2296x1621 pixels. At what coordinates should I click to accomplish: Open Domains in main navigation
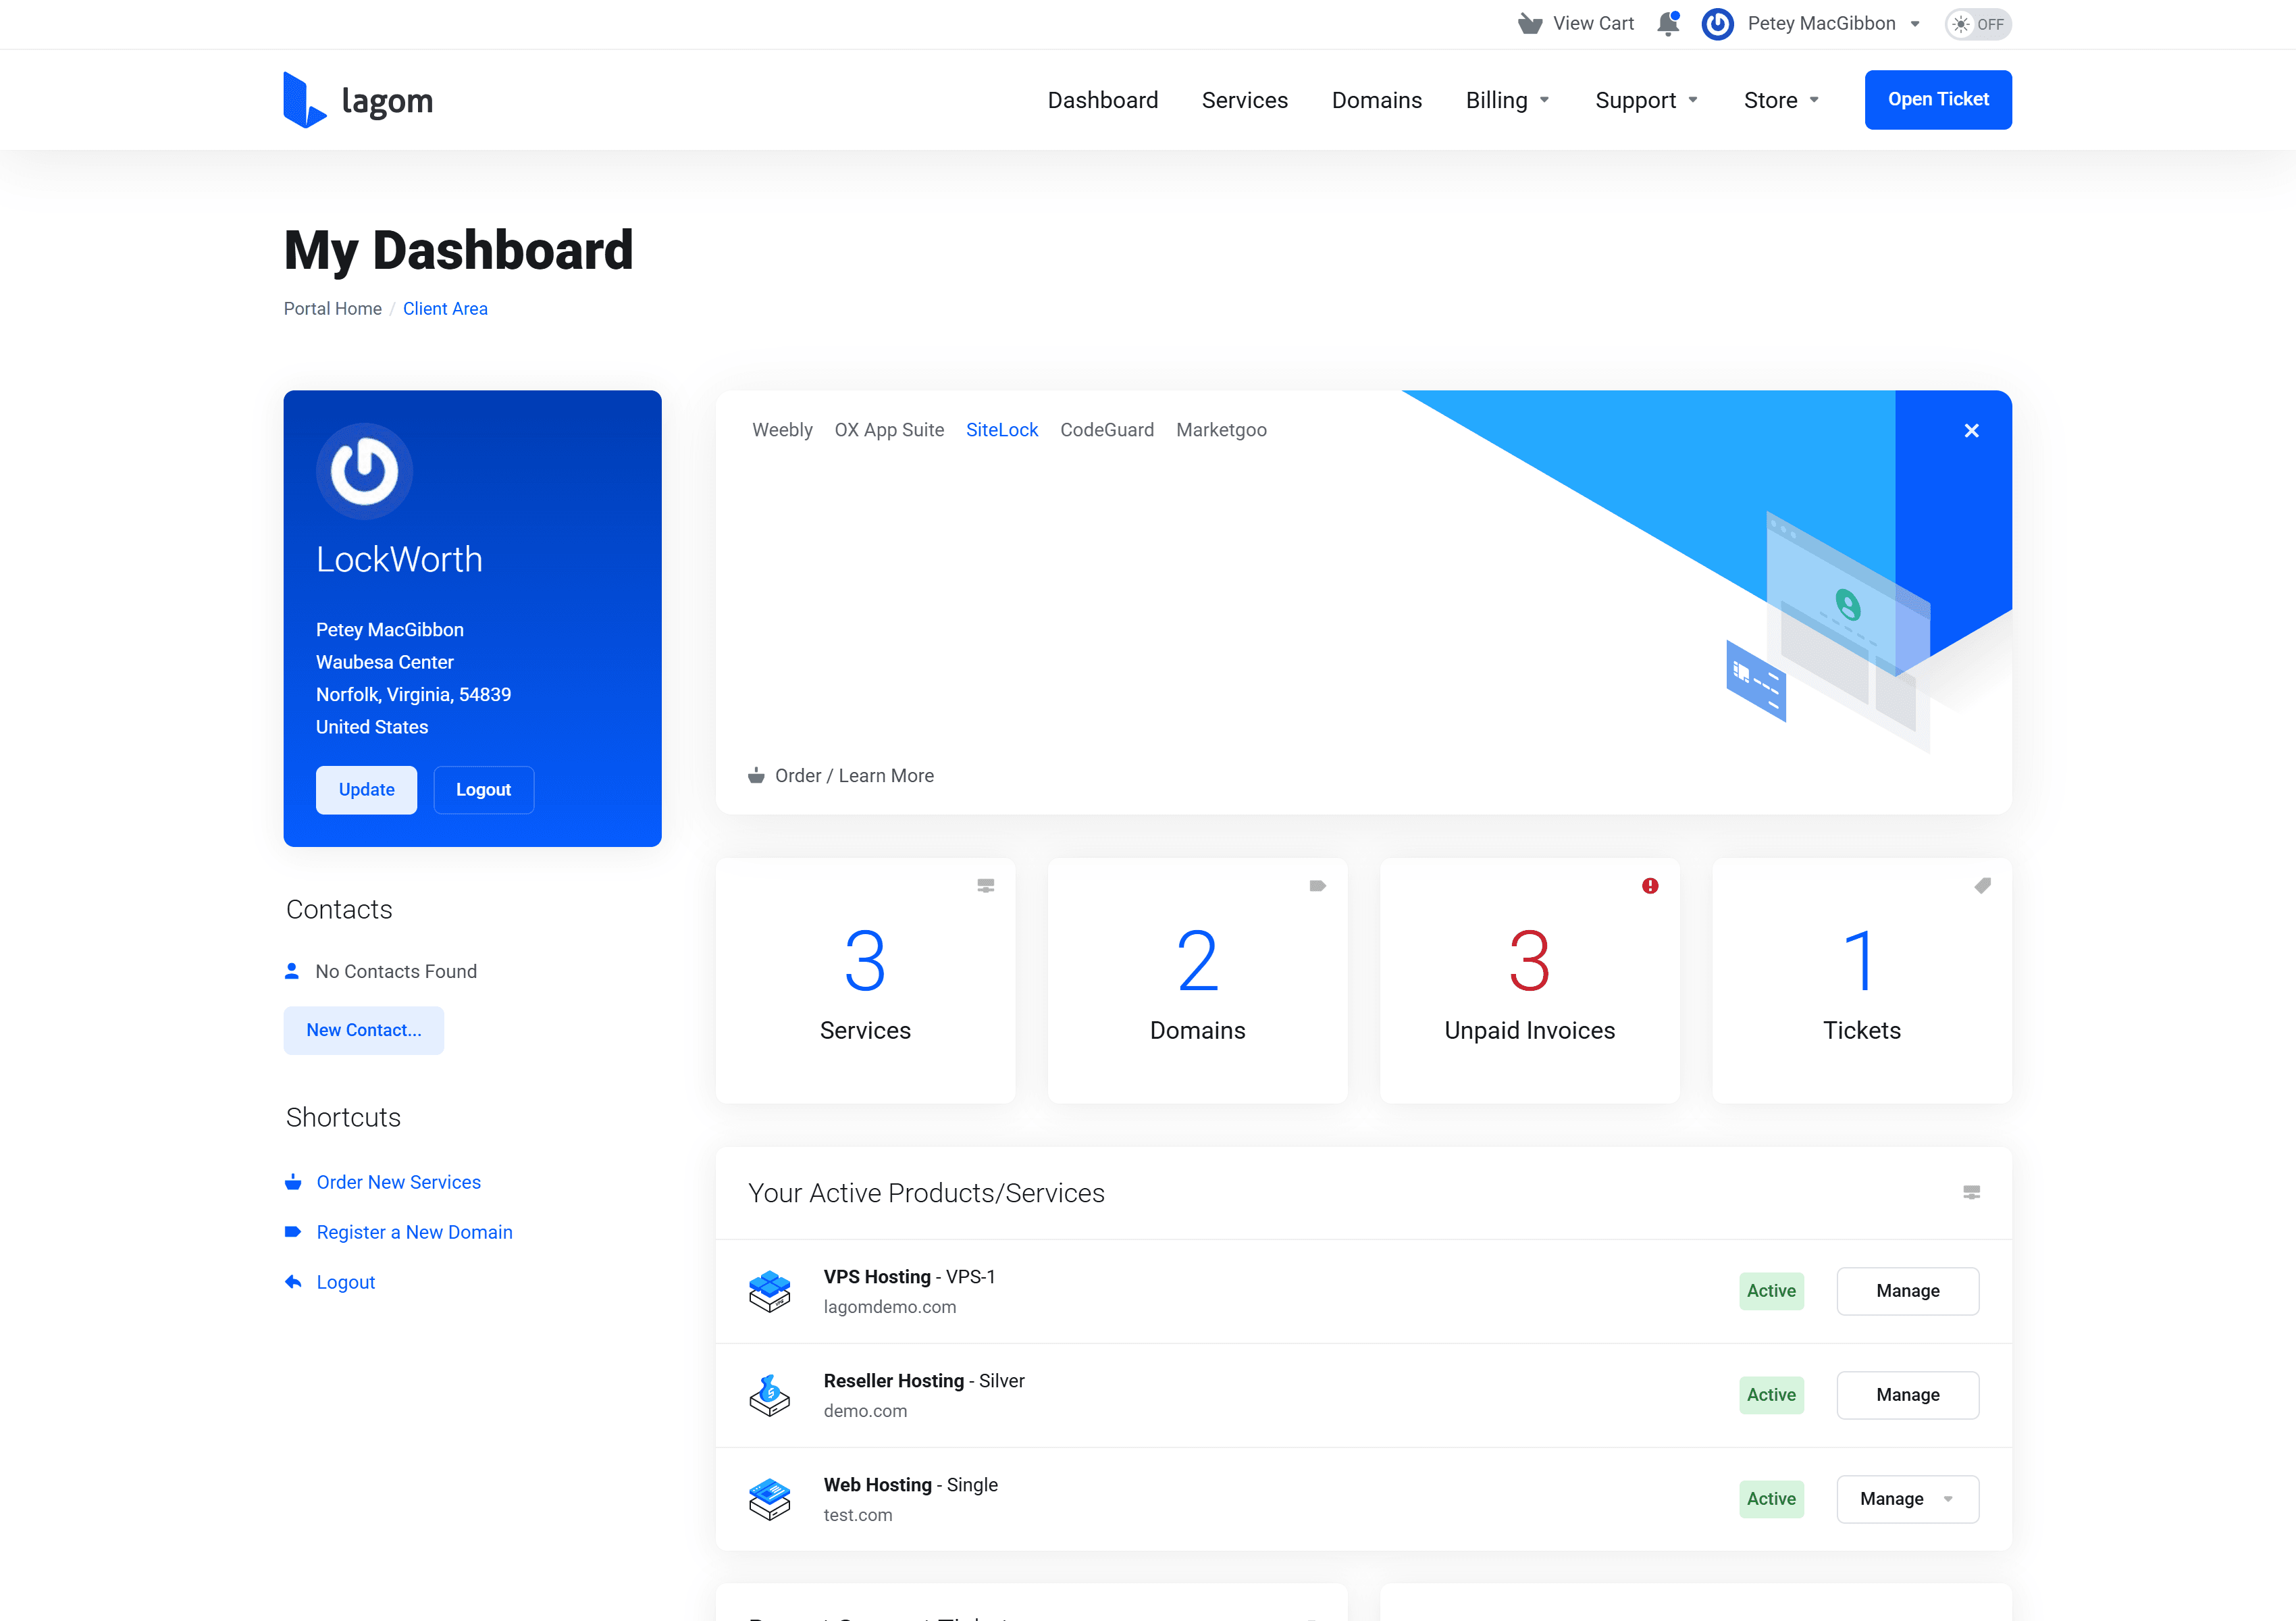click(x=1376, y=100)
